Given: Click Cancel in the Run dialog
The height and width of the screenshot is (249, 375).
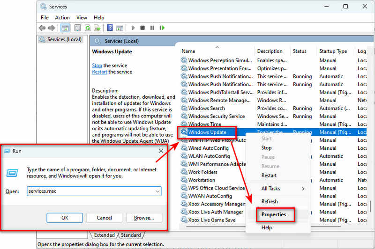Looking at the screenshot, I should [104, 218].
